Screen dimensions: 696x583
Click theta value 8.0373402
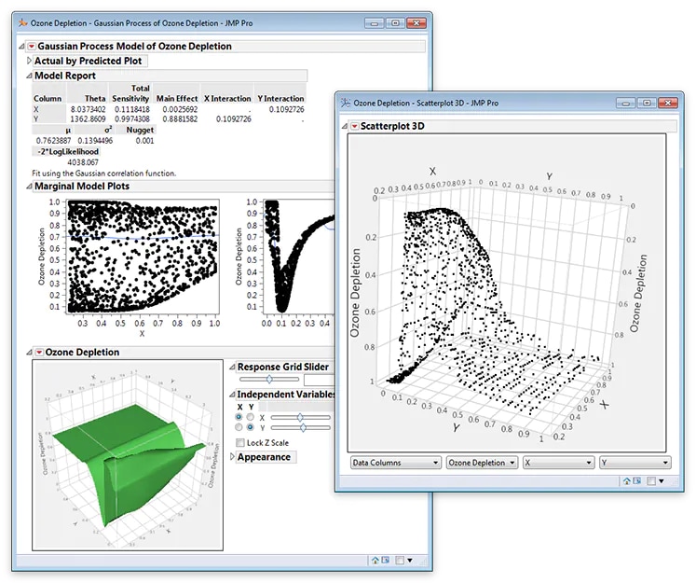[88, 109]
